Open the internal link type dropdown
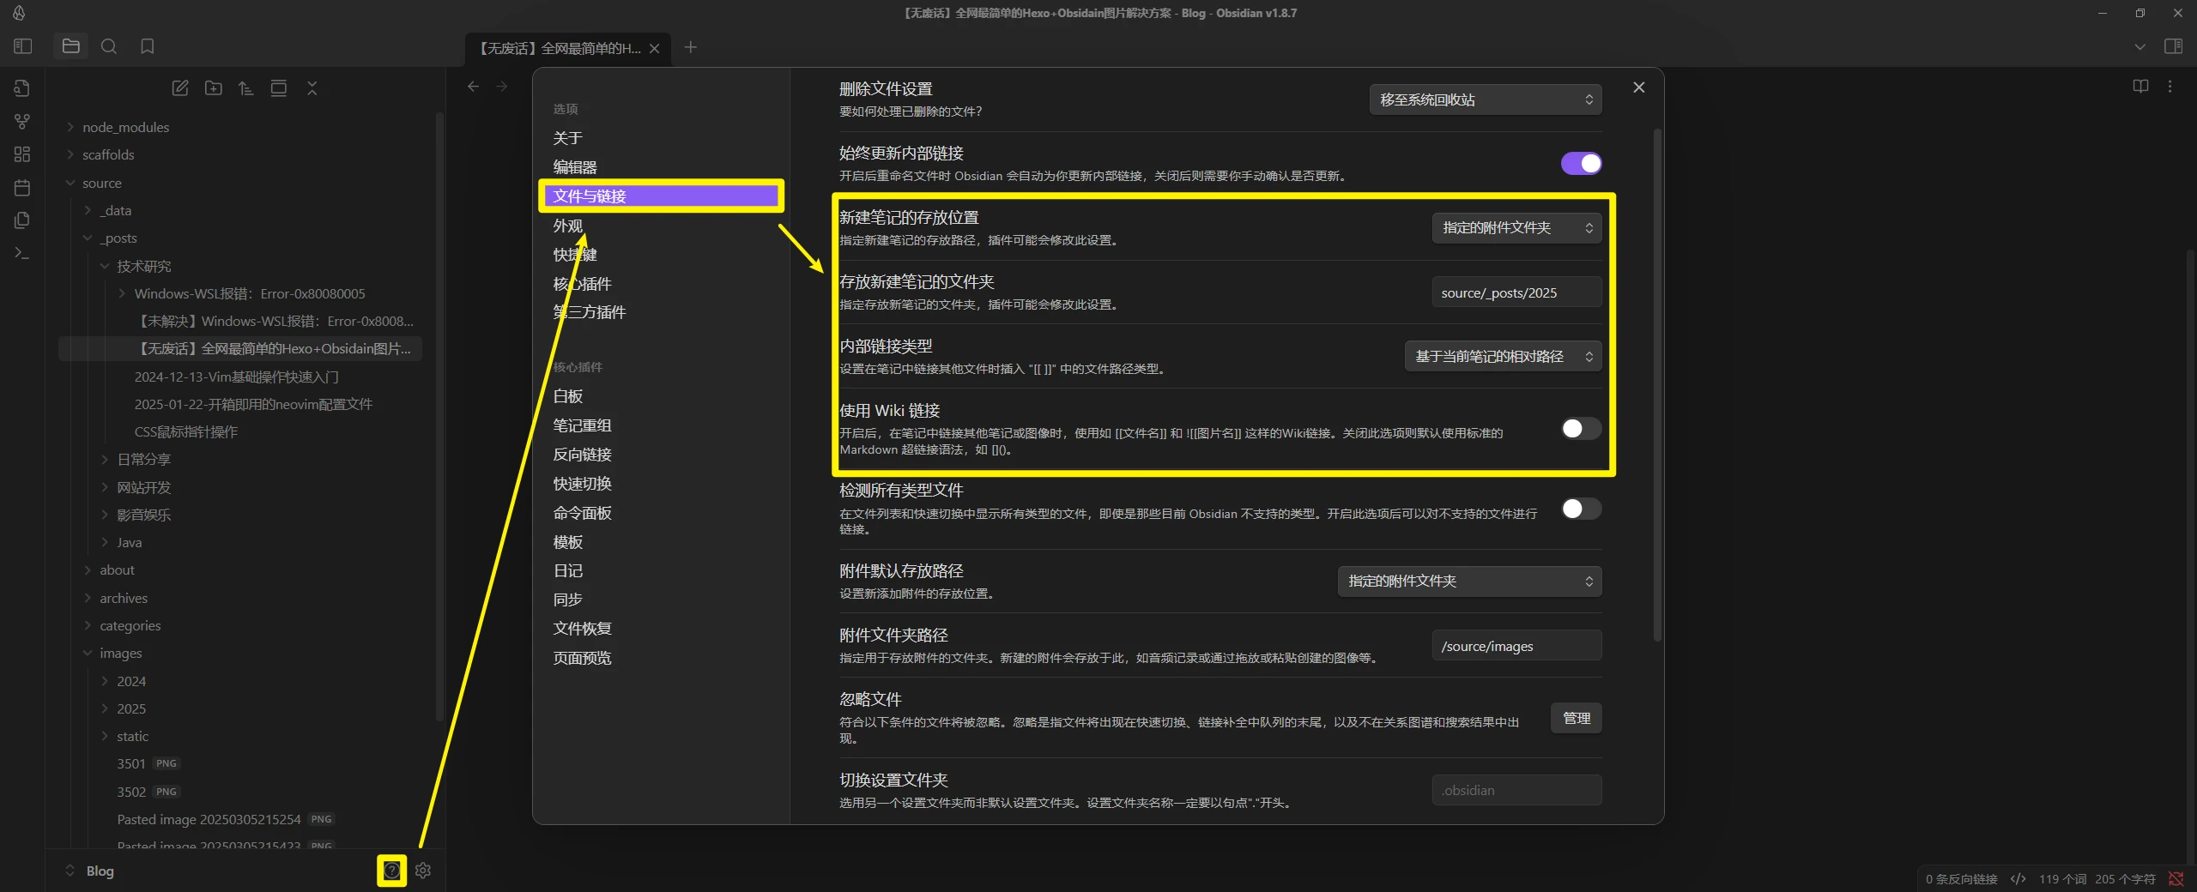 tap(1503, 356)
